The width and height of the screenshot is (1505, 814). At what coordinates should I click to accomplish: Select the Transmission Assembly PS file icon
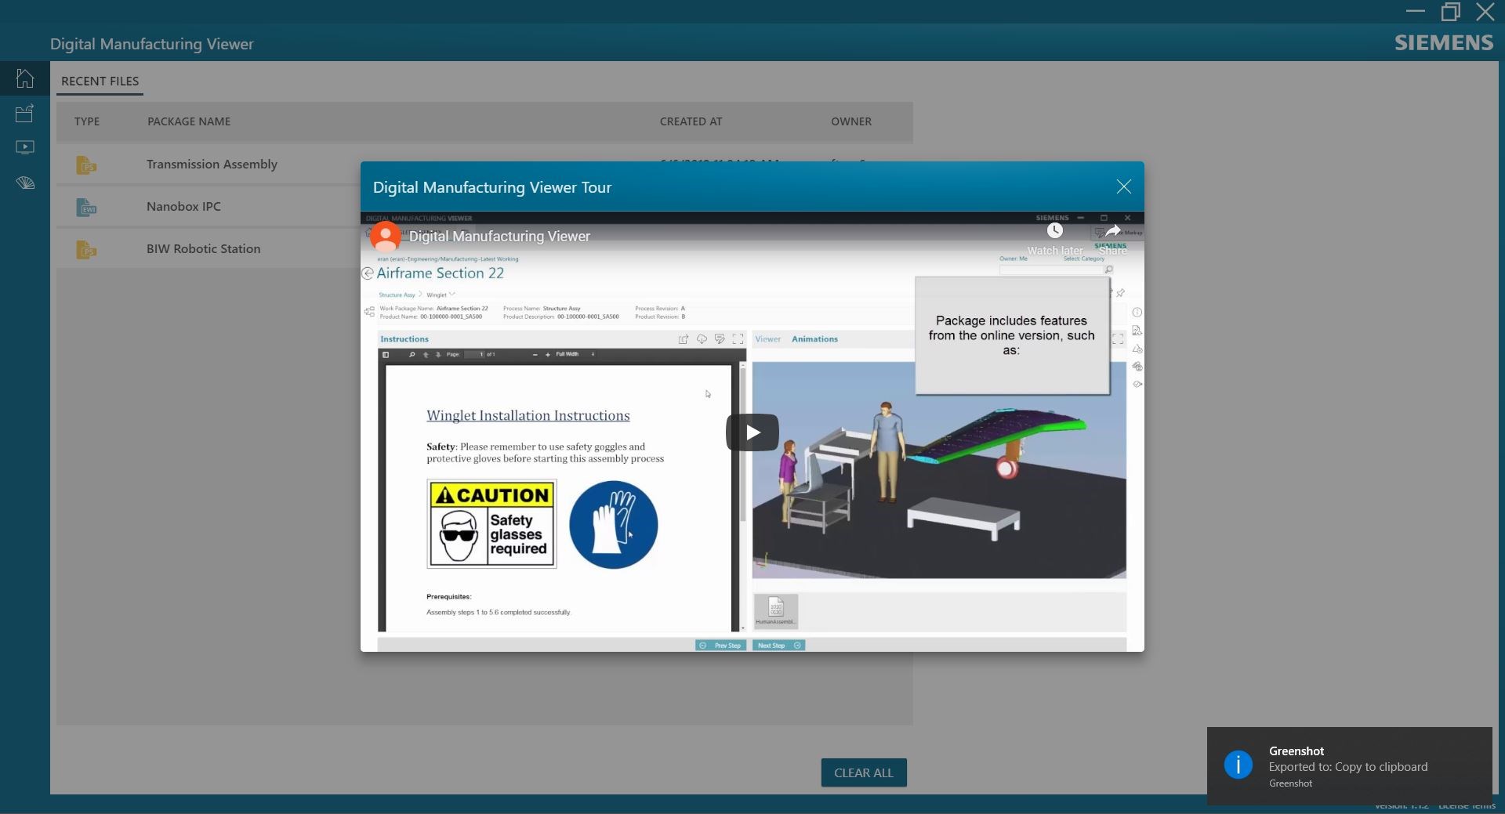pos(86,165)
